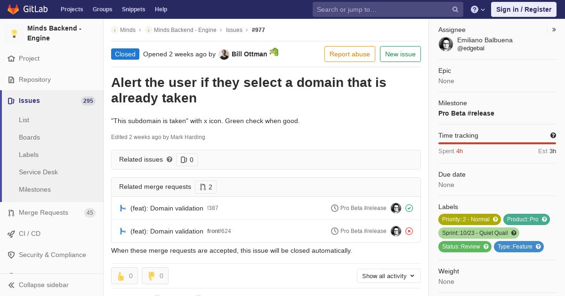565x296 pixels.
Task: Open Projects menu in top bar
Action: point(72,9)
